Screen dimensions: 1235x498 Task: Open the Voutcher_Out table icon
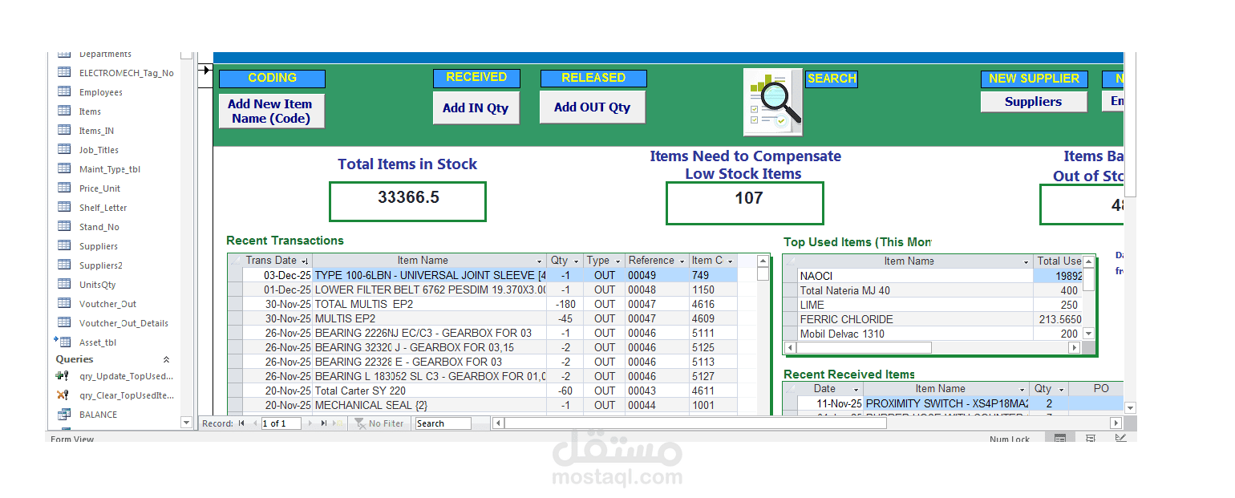[64, 303]
